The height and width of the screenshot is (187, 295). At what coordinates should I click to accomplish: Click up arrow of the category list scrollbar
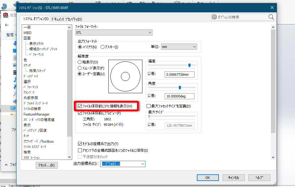point(70,27)
